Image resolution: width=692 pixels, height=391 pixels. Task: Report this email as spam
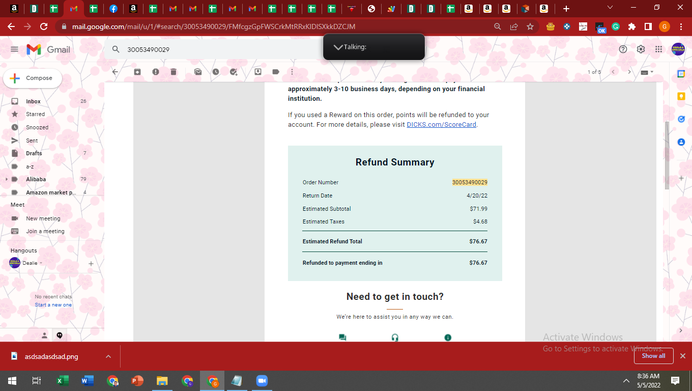tap(156, 72)
